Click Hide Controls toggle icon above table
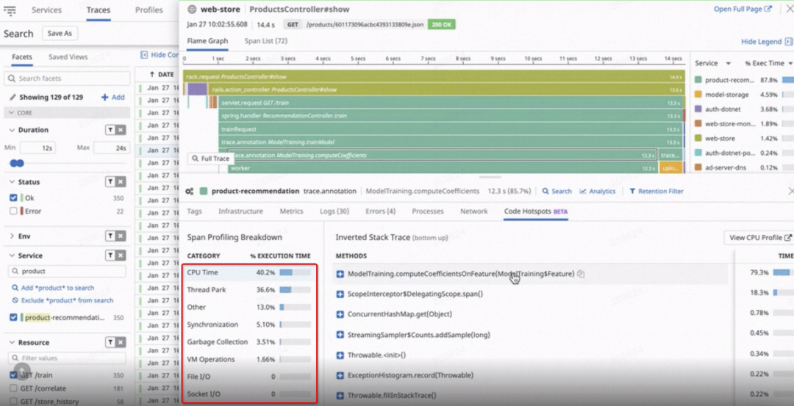Image resolution: width=794 pixels, height=406 pixels. click(144, 54)
